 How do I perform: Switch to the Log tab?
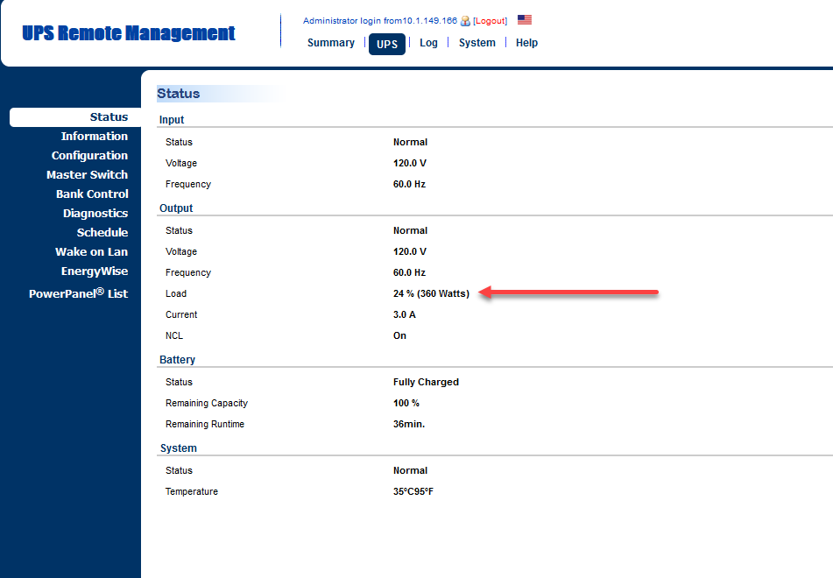pyautogui.click(x=428, y=43)
